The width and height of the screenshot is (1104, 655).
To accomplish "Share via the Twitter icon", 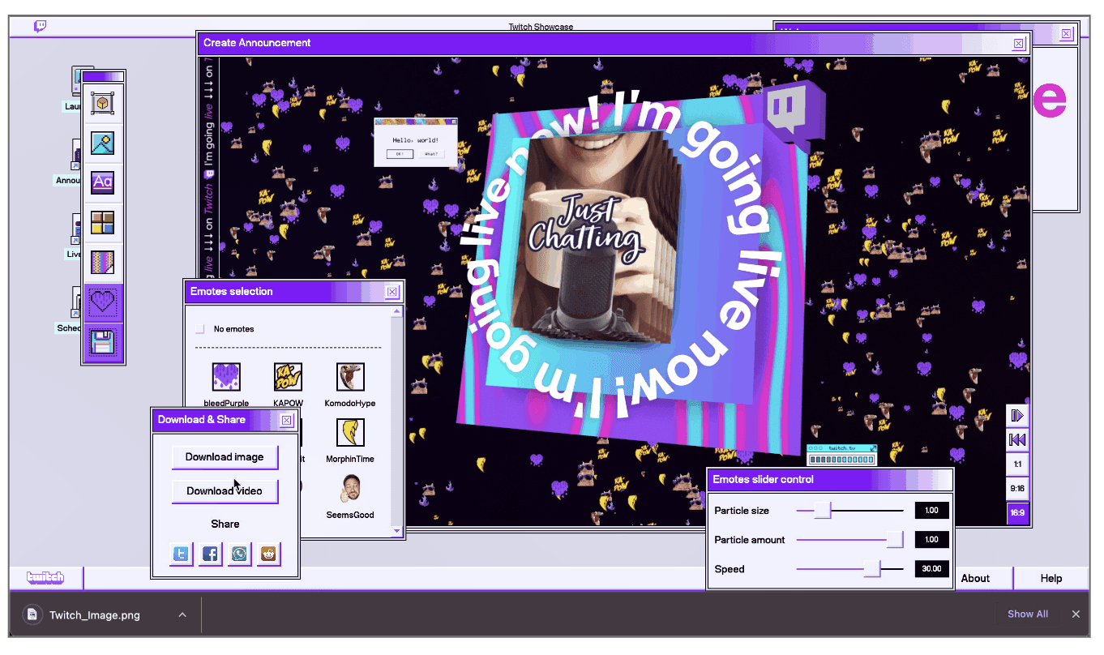I will pyautogui.click(x=182, y=554).
